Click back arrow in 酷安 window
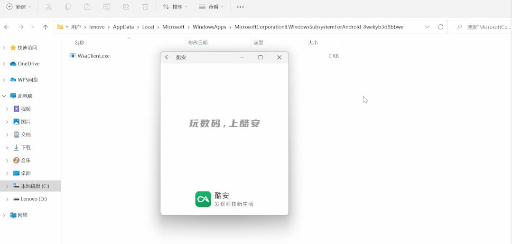The width and height of the screenshot is (512, 244). point(168,57)
